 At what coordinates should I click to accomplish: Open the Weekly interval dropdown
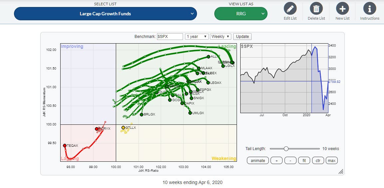tap(221, 37)
